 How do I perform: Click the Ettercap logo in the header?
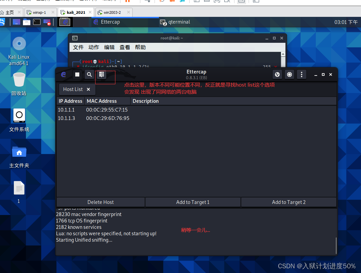pyautogui.click(x=63, y=74)
